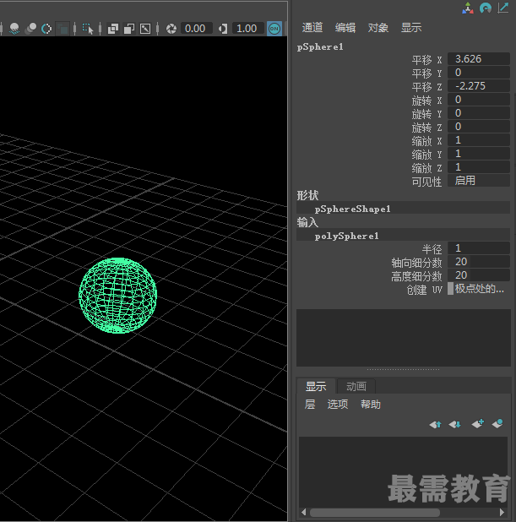Click the create new empty layer icon
The image size is (516, 522).
click(478, 424)
